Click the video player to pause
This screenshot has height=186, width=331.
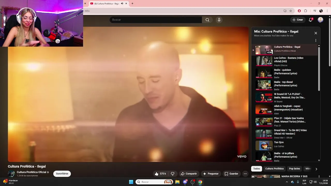[x=128, y=94]
